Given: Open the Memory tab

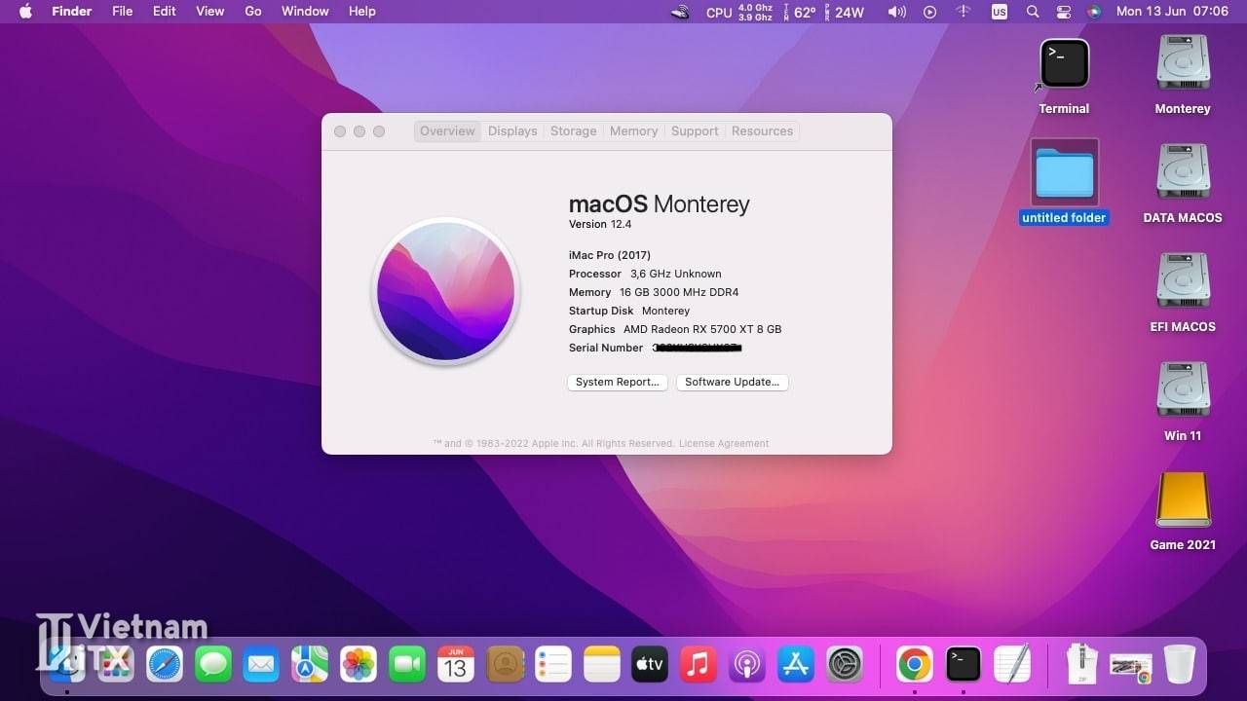Looking at the screenshot, I should pos(633,131).
